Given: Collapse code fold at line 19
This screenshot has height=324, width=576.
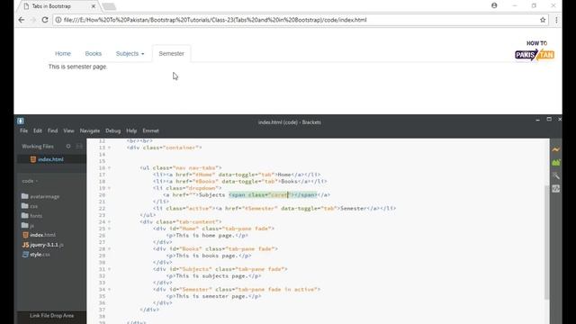Looking at the screenshot, I should click(x=109, y=188).
